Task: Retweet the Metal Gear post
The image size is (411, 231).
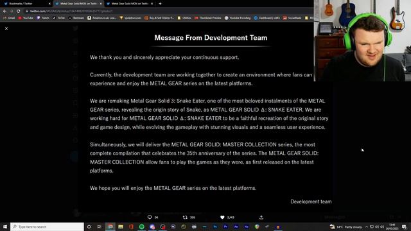Action: [x=185, y=217]
